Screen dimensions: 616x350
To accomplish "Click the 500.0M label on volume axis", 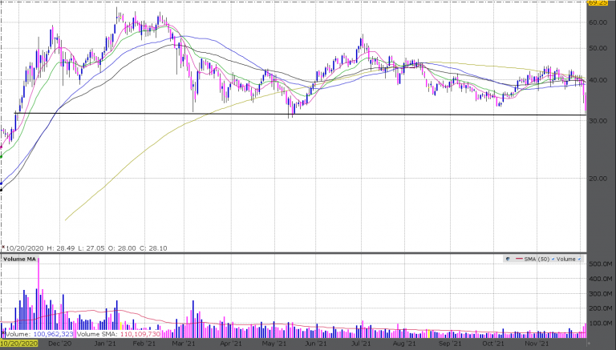I will (600, 264).
